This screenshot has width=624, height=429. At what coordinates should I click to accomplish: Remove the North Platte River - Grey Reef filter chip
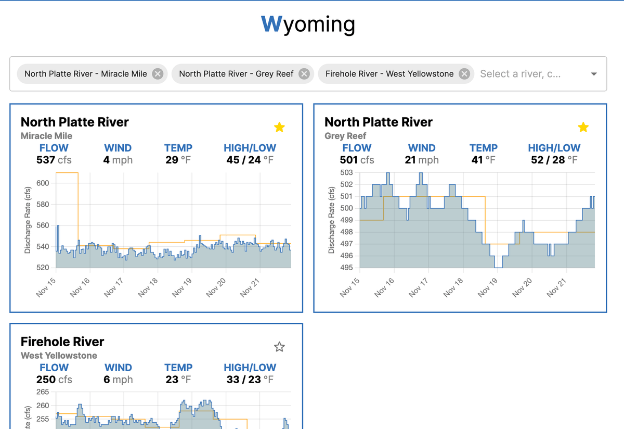click(x=304, y=73)
